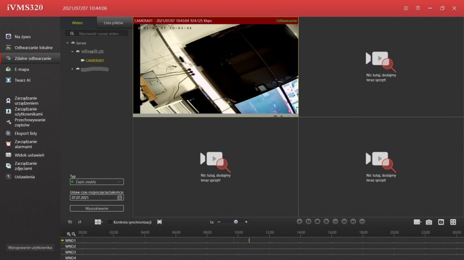The image size is (464, 260).
Task: Adjust the playback speed slider handle
Action: pos(236,222)
